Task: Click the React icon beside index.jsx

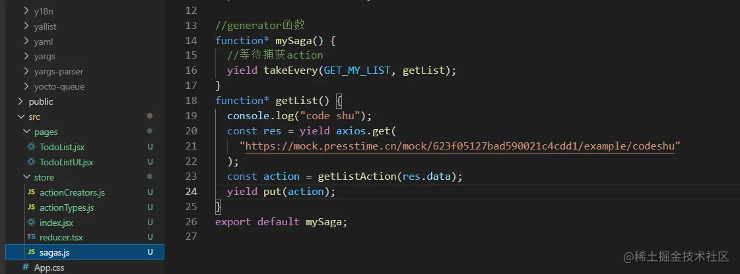Action: (x=31, y=223)
